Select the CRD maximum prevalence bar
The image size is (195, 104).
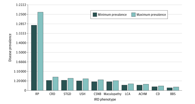tap(55, 84)
